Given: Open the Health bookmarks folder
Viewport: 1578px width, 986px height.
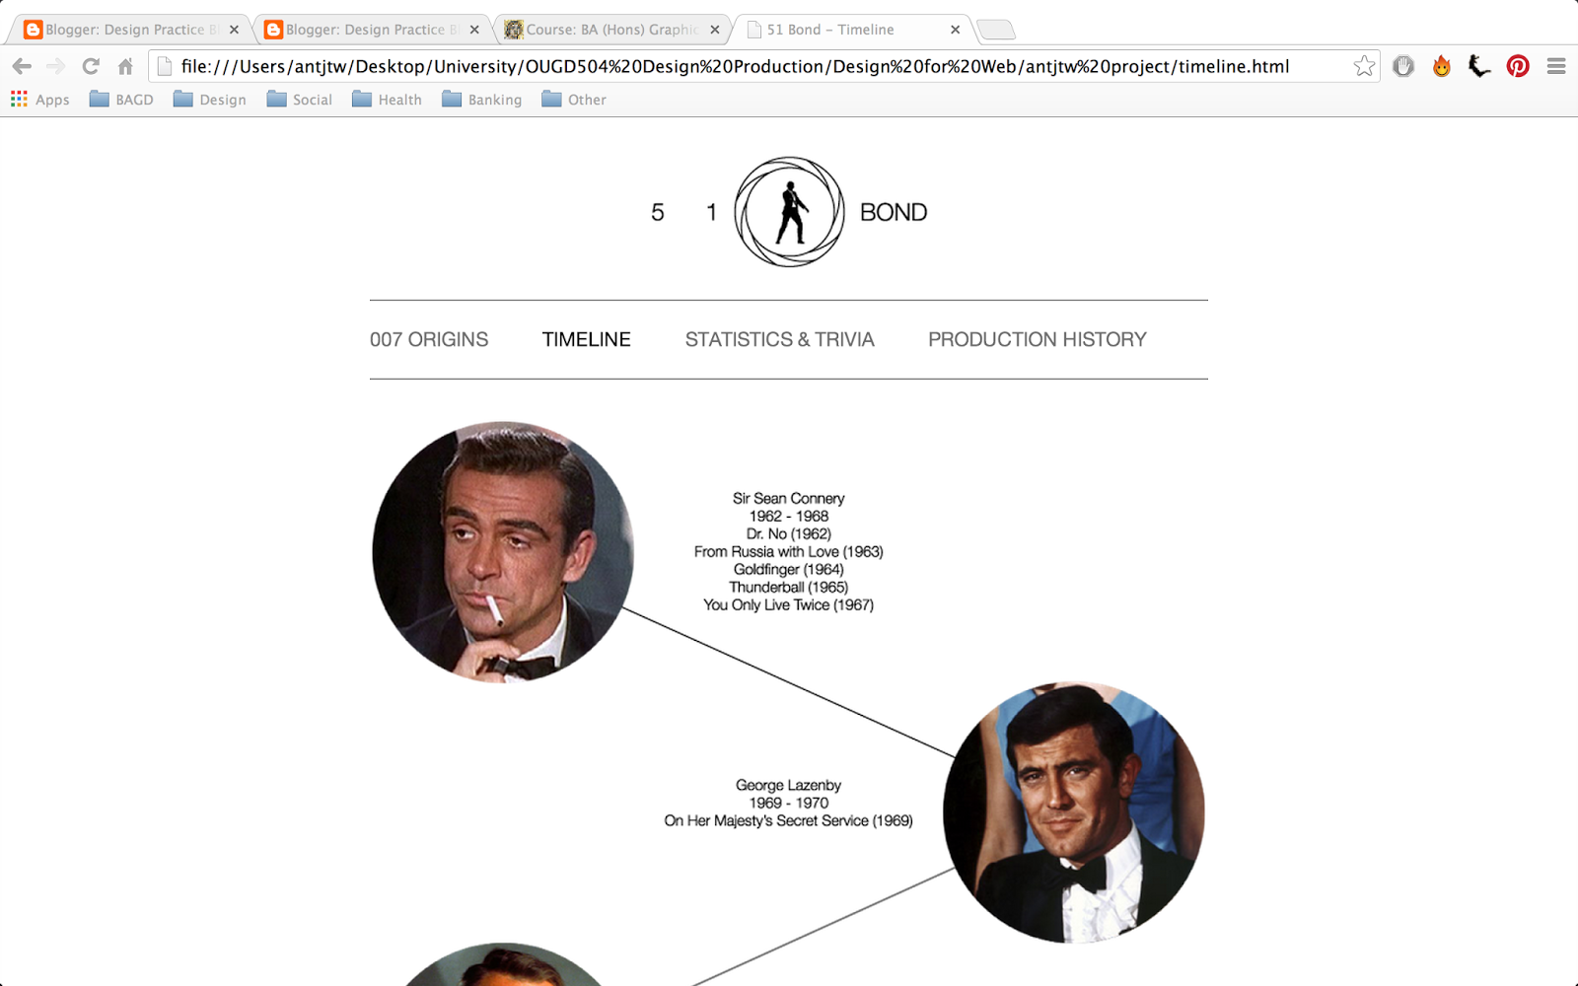Looking at the screenshot, I should click(x=388, y=100).
